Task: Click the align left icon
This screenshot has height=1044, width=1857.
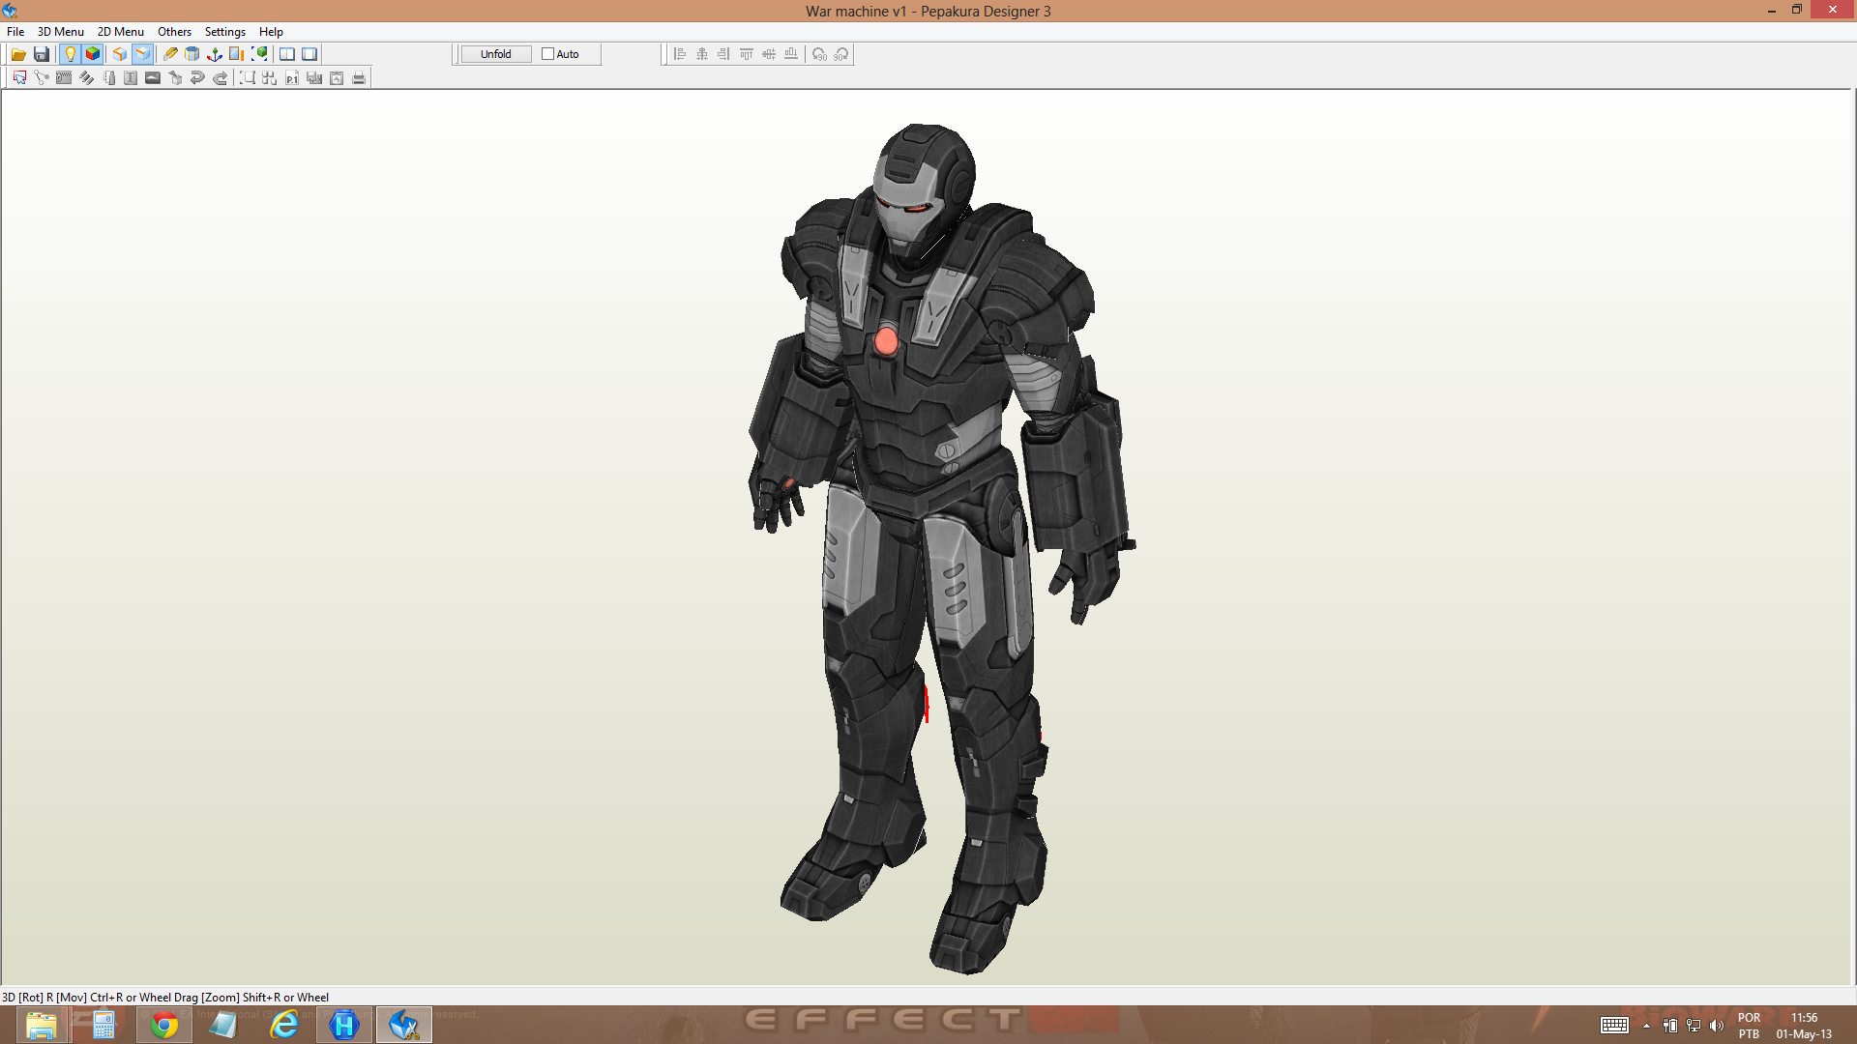Action: (680, 54)
